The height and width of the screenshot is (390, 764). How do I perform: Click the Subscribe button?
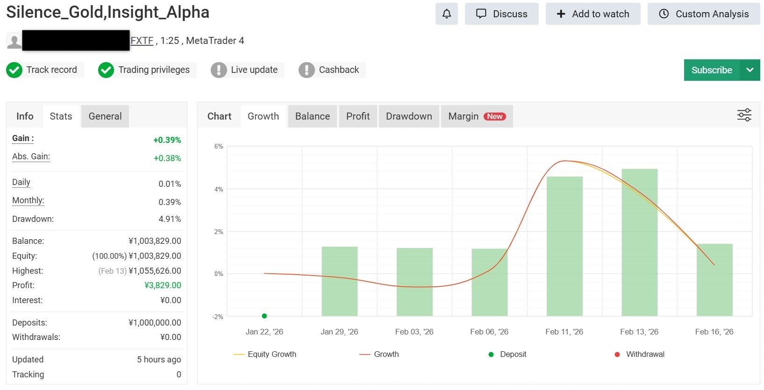coord(711,70)
